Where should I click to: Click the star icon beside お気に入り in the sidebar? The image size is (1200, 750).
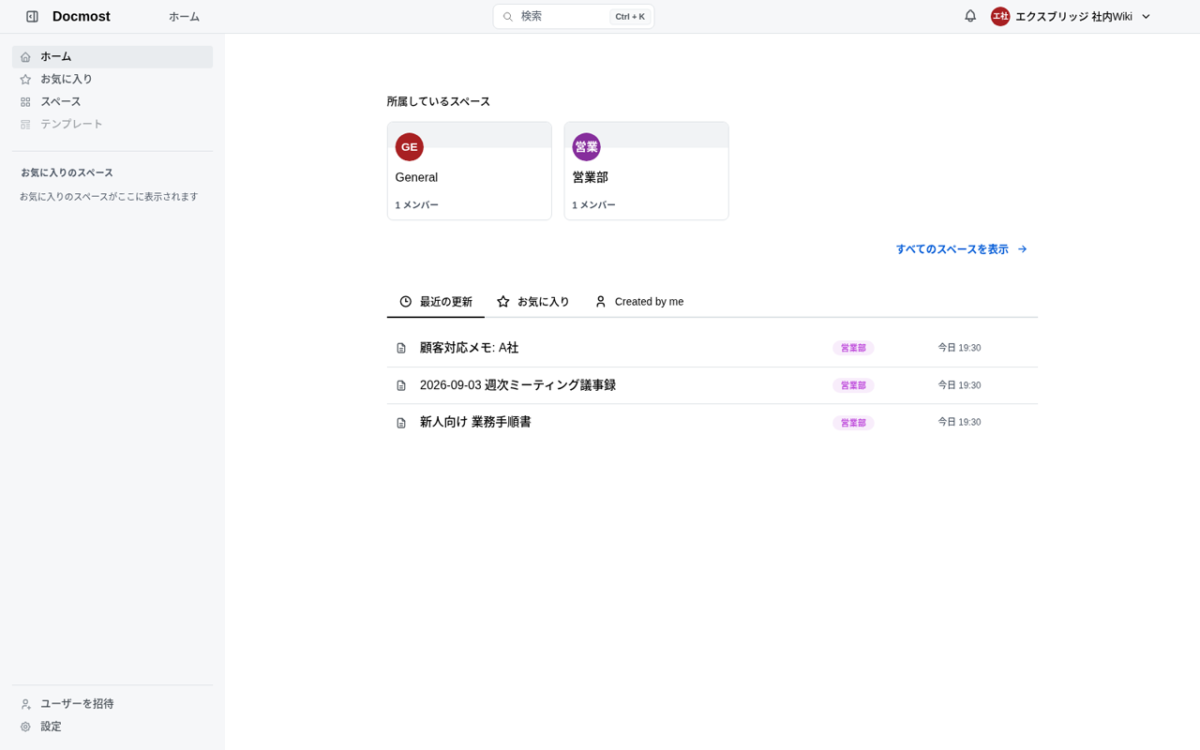(x=25, y=80)
